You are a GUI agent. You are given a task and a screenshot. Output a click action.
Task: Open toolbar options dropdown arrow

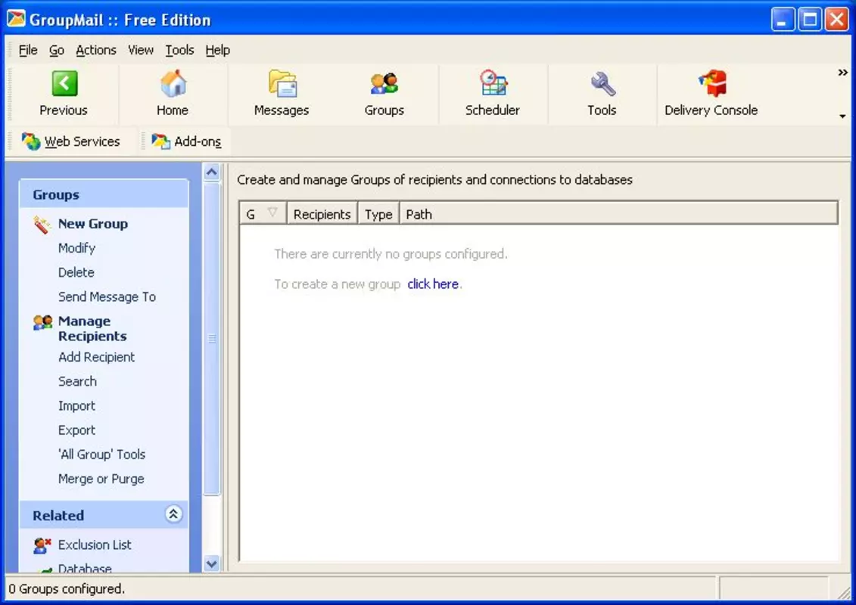coord(843,116)
